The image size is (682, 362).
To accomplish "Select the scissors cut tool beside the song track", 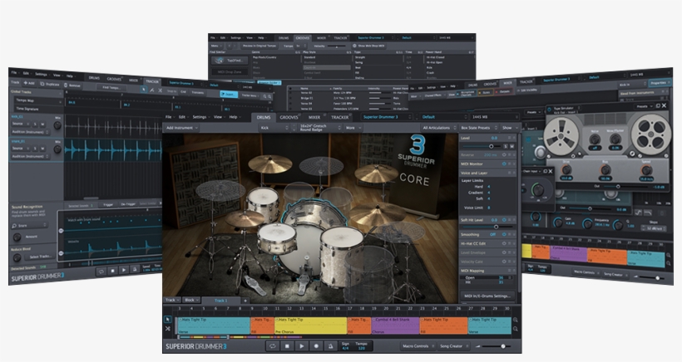I will pos(168,329).
